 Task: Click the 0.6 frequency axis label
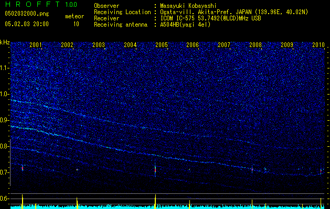coord(5,199)
